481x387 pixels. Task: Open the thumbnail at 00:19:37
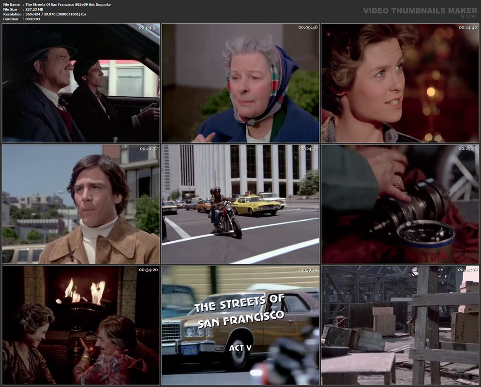point(81,204)
